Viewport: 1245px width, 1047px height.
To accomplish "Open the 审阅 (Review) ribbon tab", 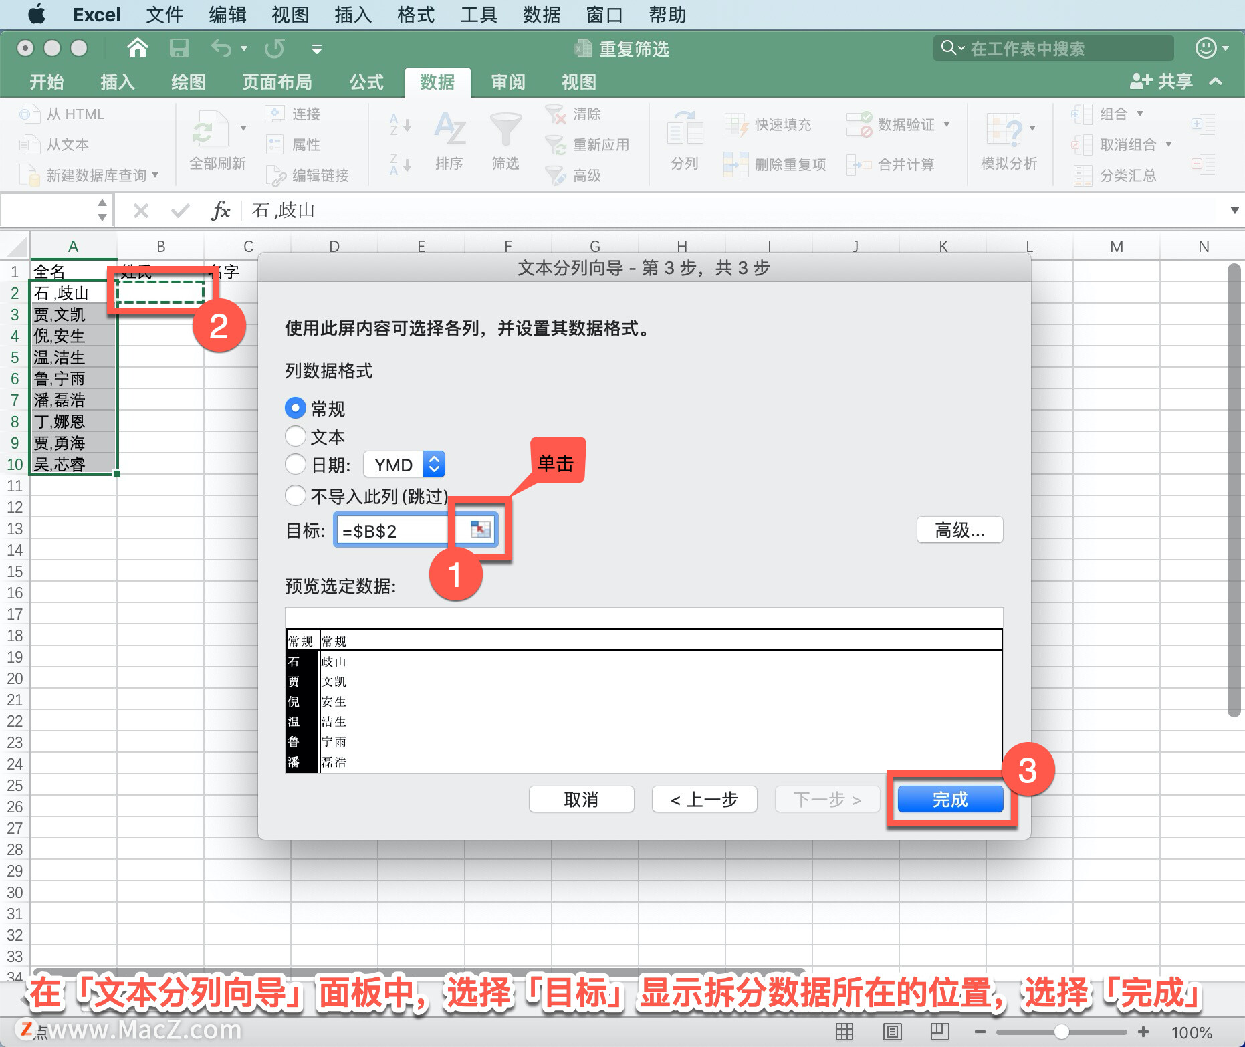I will point(508,82).
